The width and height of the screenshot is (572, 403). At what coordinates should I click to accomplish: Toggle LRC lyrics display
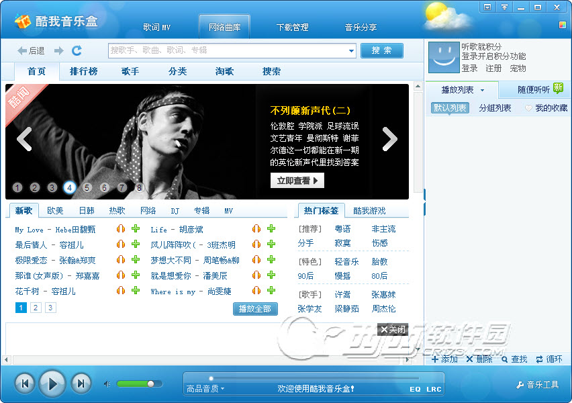coord(434,390)
